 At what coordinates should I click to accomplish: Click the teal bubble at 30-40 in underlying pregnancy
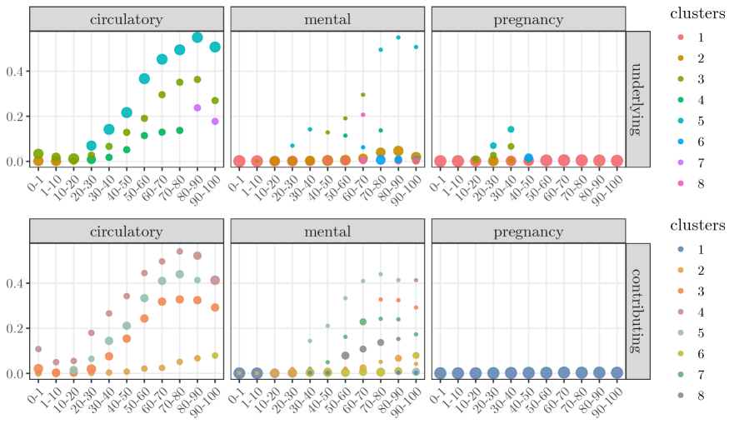pyautogui.click(x=511, y=129)
